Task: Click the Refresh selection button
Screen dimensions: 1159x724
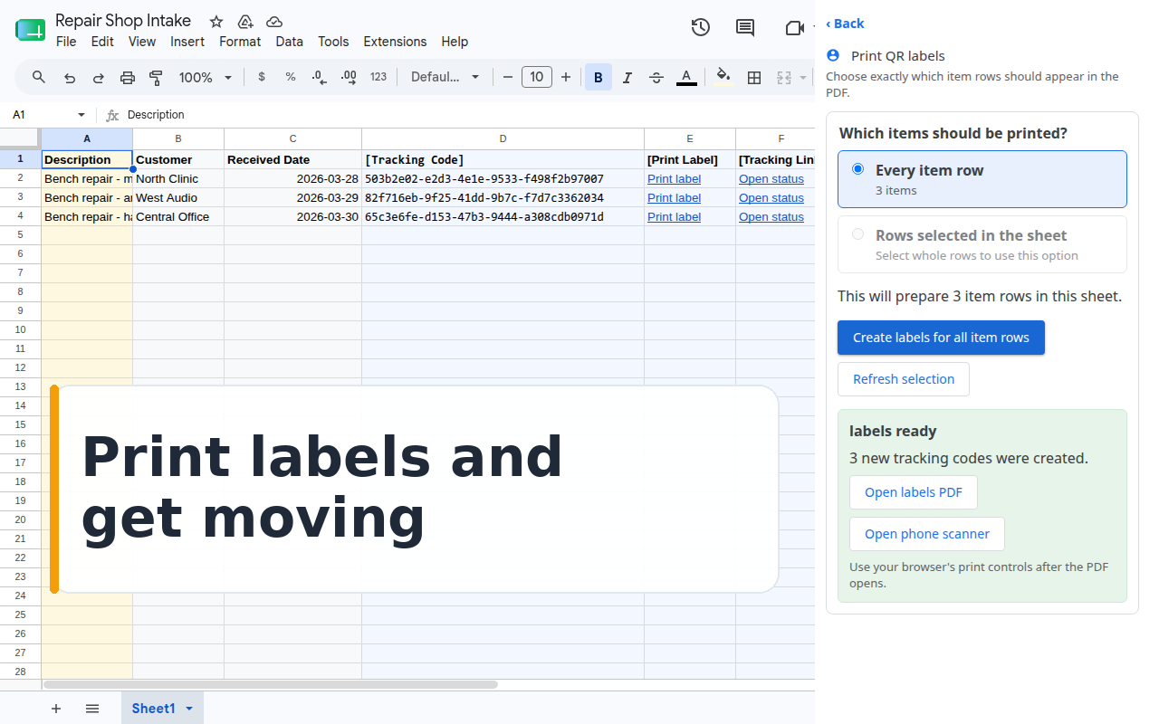Action: coord(904,379)
